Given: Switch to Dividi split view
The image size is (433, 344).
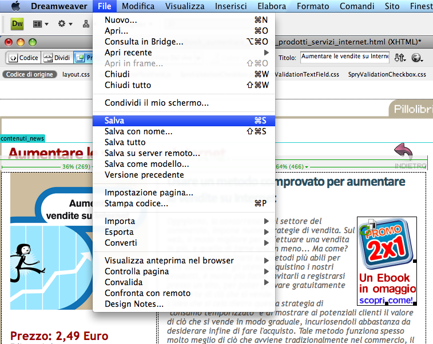Looking at the screenshot, I should coord(57,58).
